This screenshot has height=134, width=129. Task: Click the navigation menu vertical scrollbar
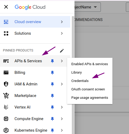coord(73,75)
